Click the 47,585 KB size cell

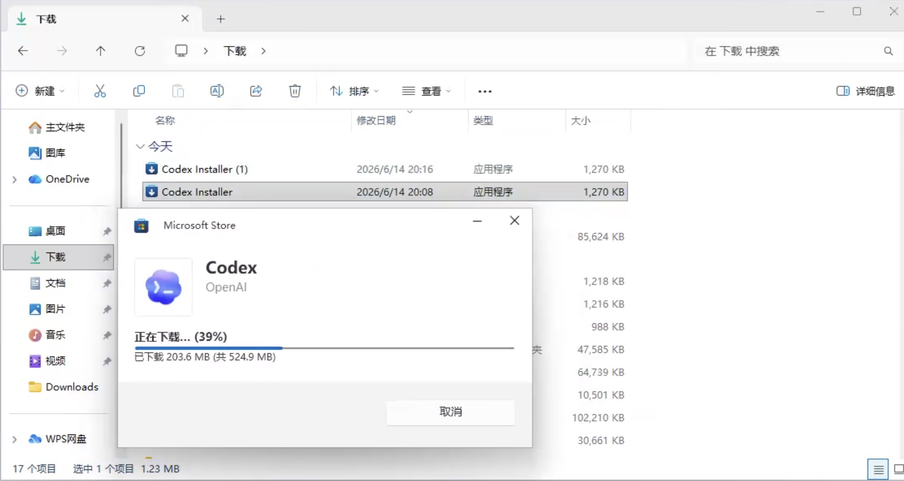pos(601,350)
